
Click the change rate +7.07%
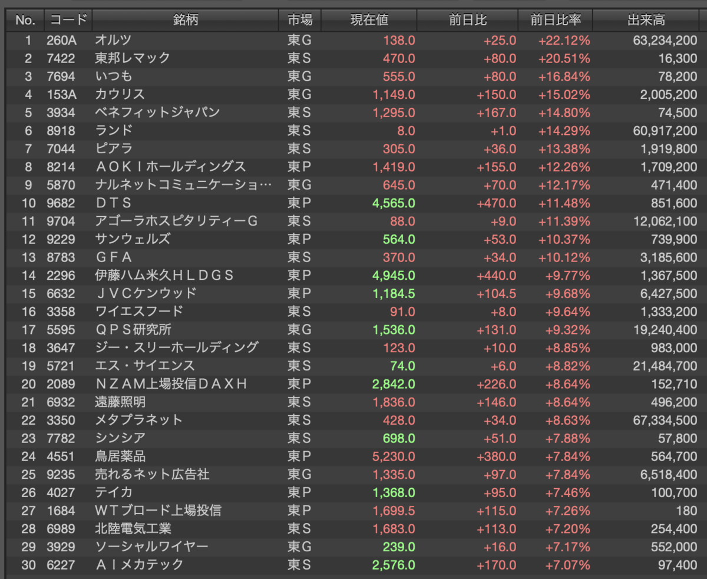coord(568,565)
